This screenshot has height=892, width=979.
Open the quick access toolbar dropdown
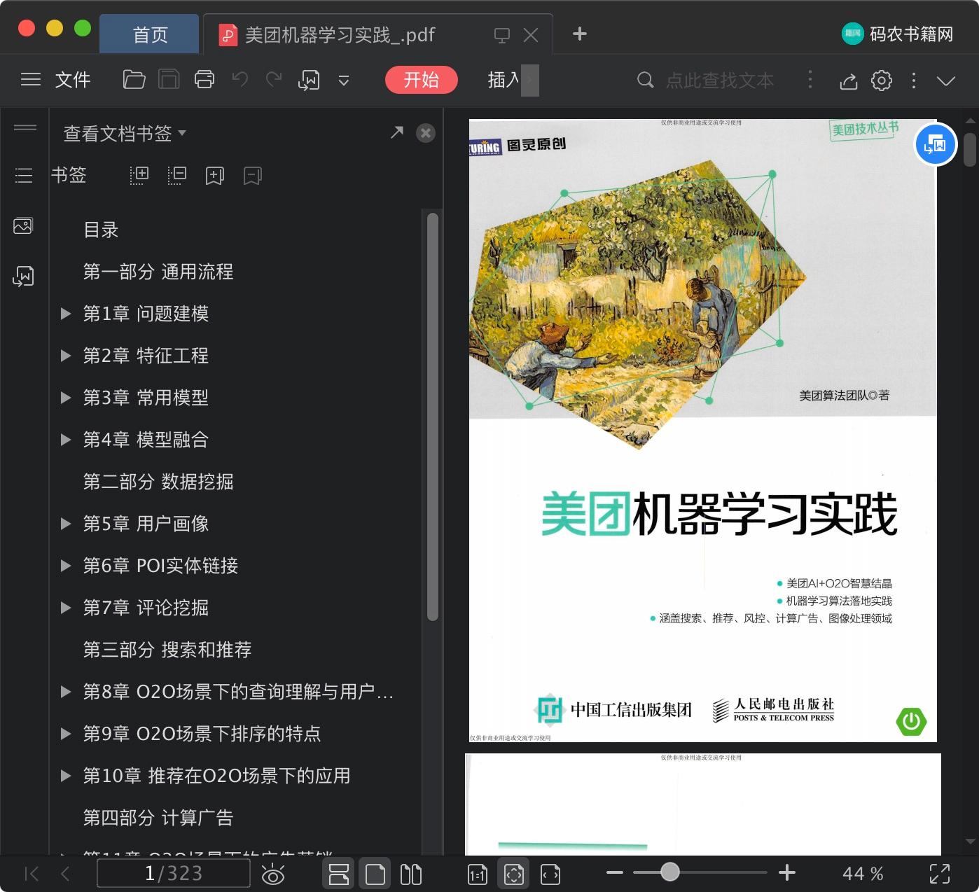tap(344, 81)
